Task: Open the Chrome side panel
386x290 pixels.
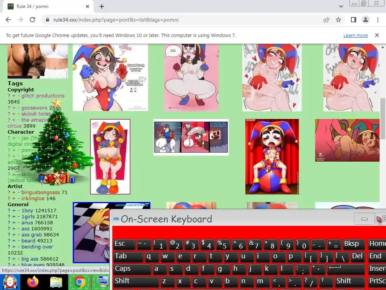Action: [354, 20]
